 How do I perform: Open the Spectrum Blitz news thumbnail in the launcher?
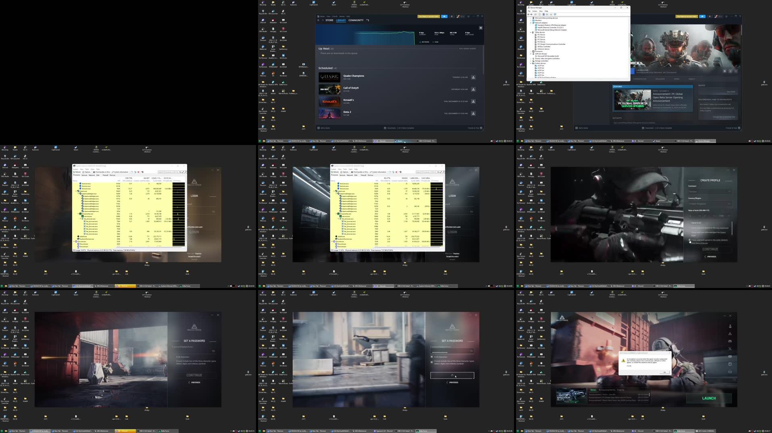click(x=571, y=396)
